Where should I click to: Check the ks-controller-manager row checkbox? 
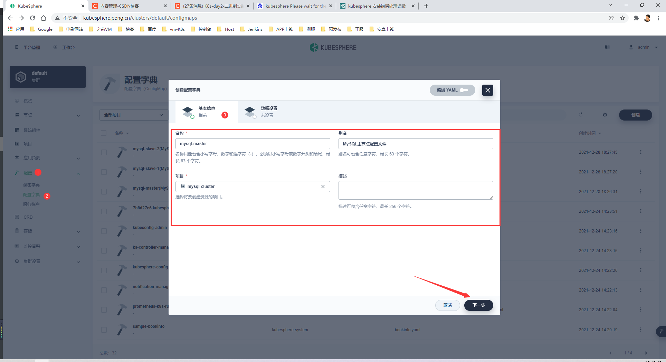pyautogui.click(x=104, y=251)
